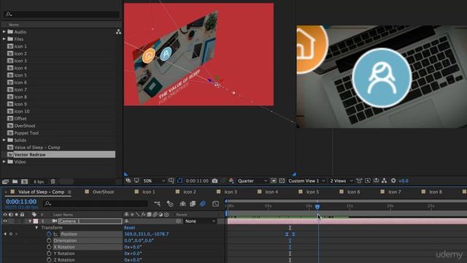Click the monitor icon beside the 50% zoom

pyautogui.click(x=136, y=180)
